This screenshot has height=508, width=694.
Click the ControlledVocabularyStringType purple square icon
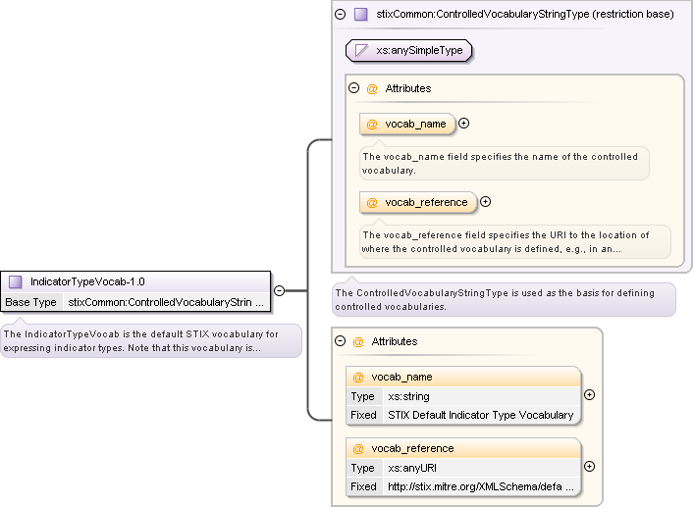361,15
